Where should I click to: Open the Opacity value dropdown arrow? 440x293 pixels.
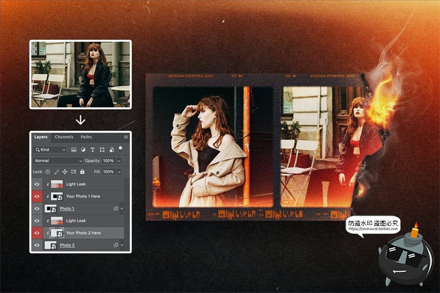tap(119, 160)
